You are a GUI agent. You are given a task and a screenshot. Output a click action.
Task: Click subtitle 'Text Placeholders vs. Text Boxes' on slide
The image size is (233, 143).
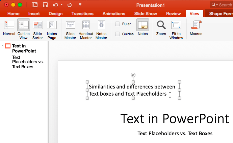pos(175,134)
